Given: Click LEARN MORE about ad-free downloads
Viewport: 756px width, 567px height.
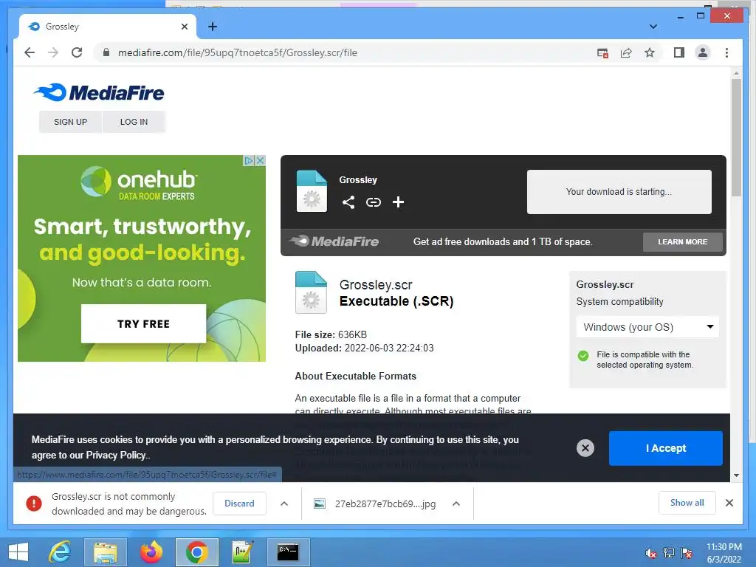Looking at the screenshot, I should (x=683, y=242).
